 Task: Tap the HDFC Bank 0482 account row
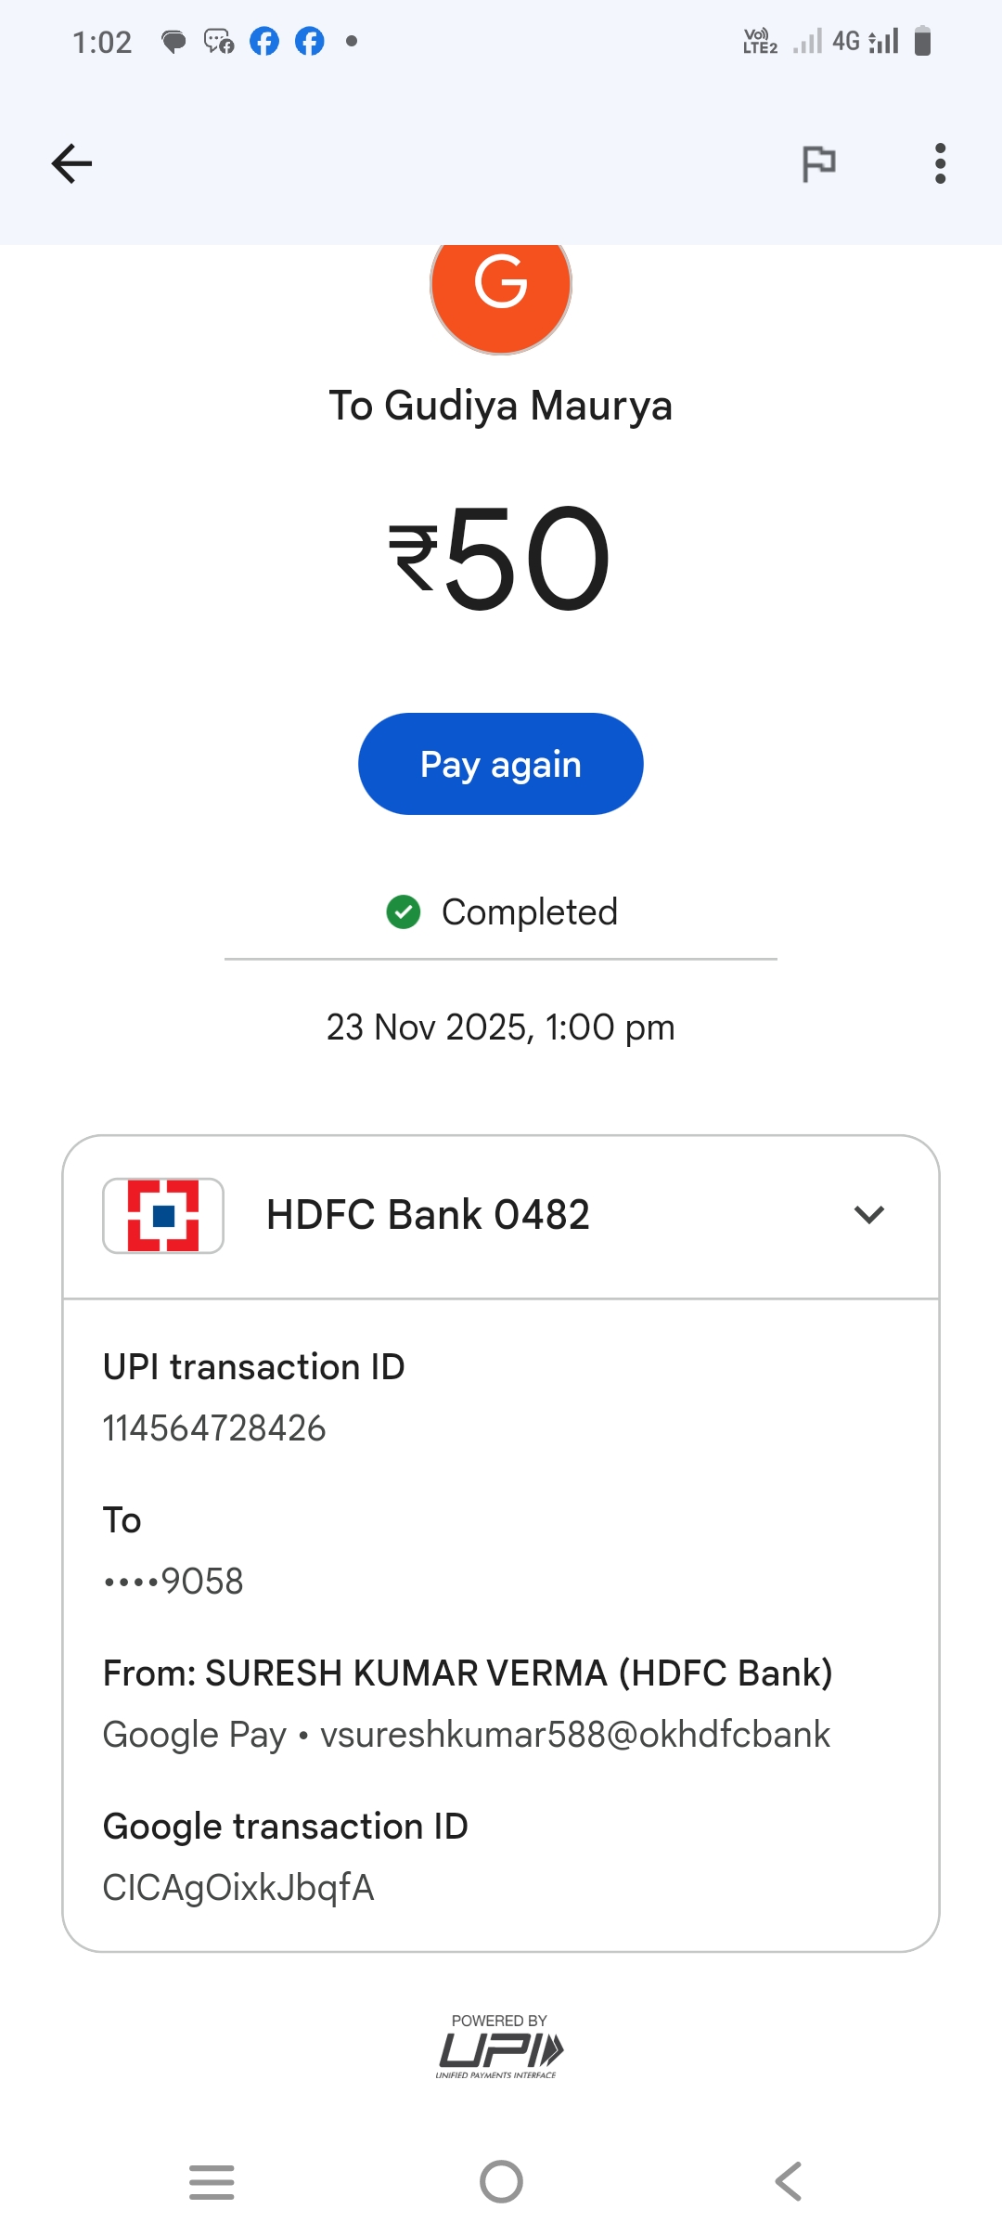pyautogui.click(x=428, y=1215)
